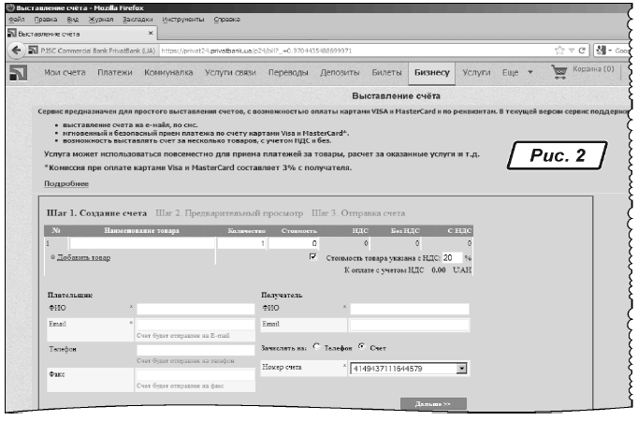Screen dimensions: 638x421
Task: Click the payer Email input field
Action: (196, 324)
